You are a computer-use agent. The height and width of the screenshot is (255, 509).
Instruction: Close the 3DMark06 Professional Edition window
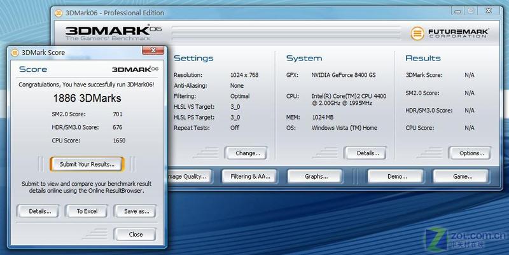tap(488, 11)
